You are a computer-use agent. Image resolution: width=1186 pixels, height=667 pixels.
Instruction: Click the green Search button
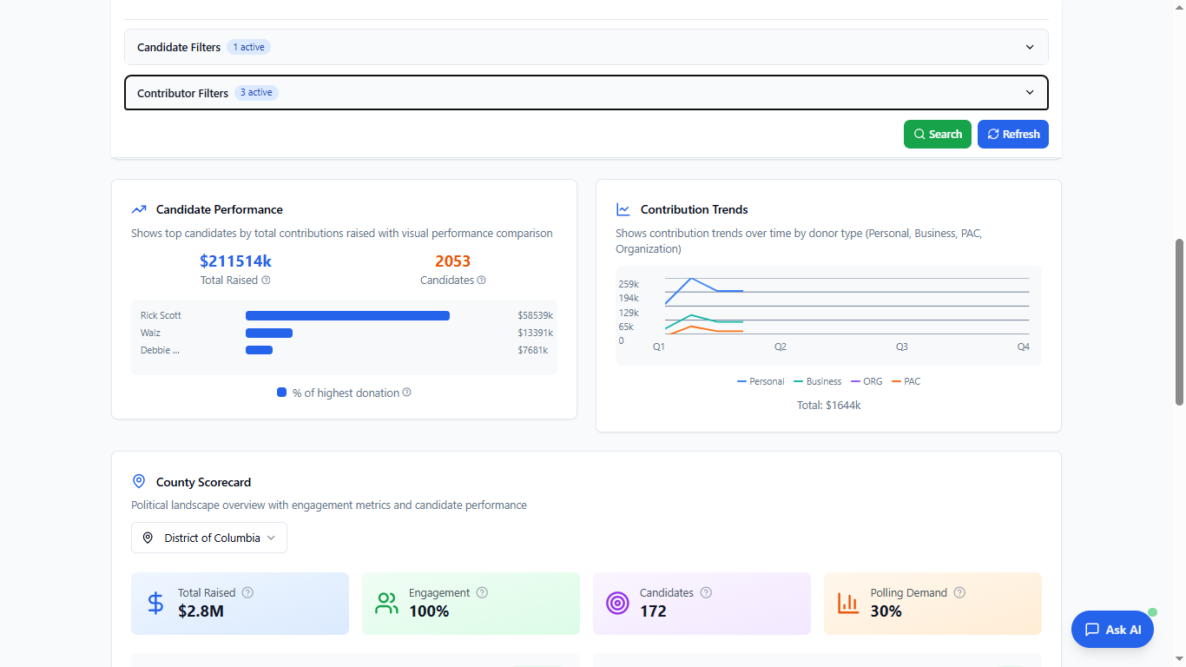pos(937,135)
